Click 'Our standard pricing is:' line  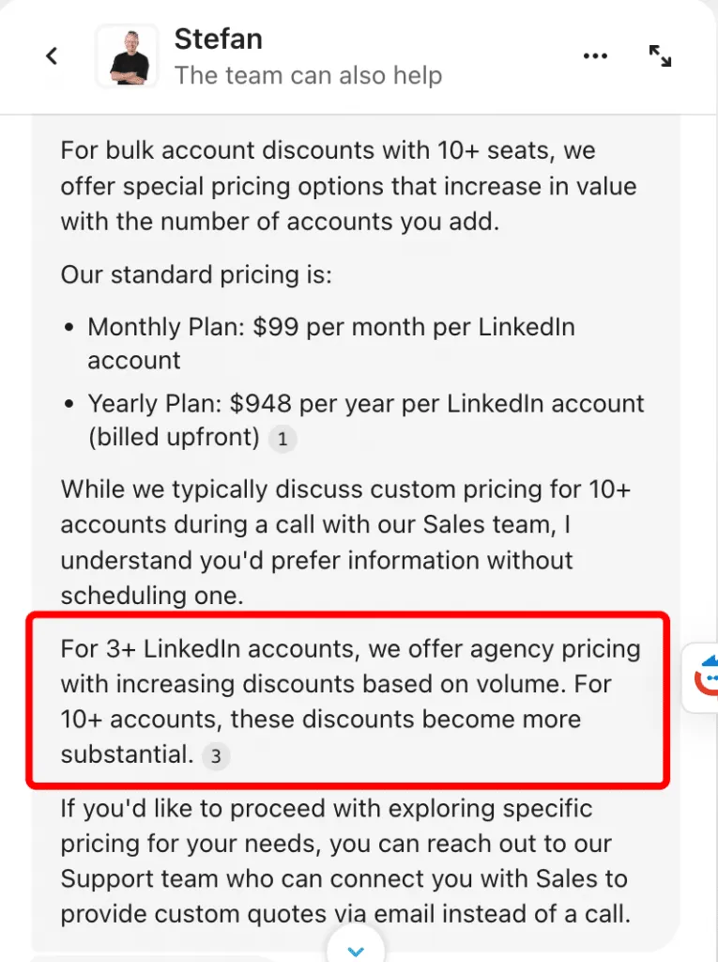[x=196, y=274]
